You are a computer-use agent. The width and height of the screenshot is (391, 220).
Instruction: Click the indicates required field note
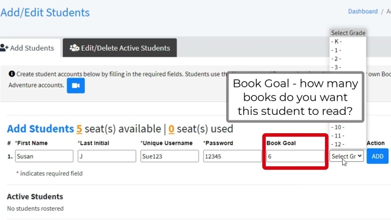click(49, 174)
